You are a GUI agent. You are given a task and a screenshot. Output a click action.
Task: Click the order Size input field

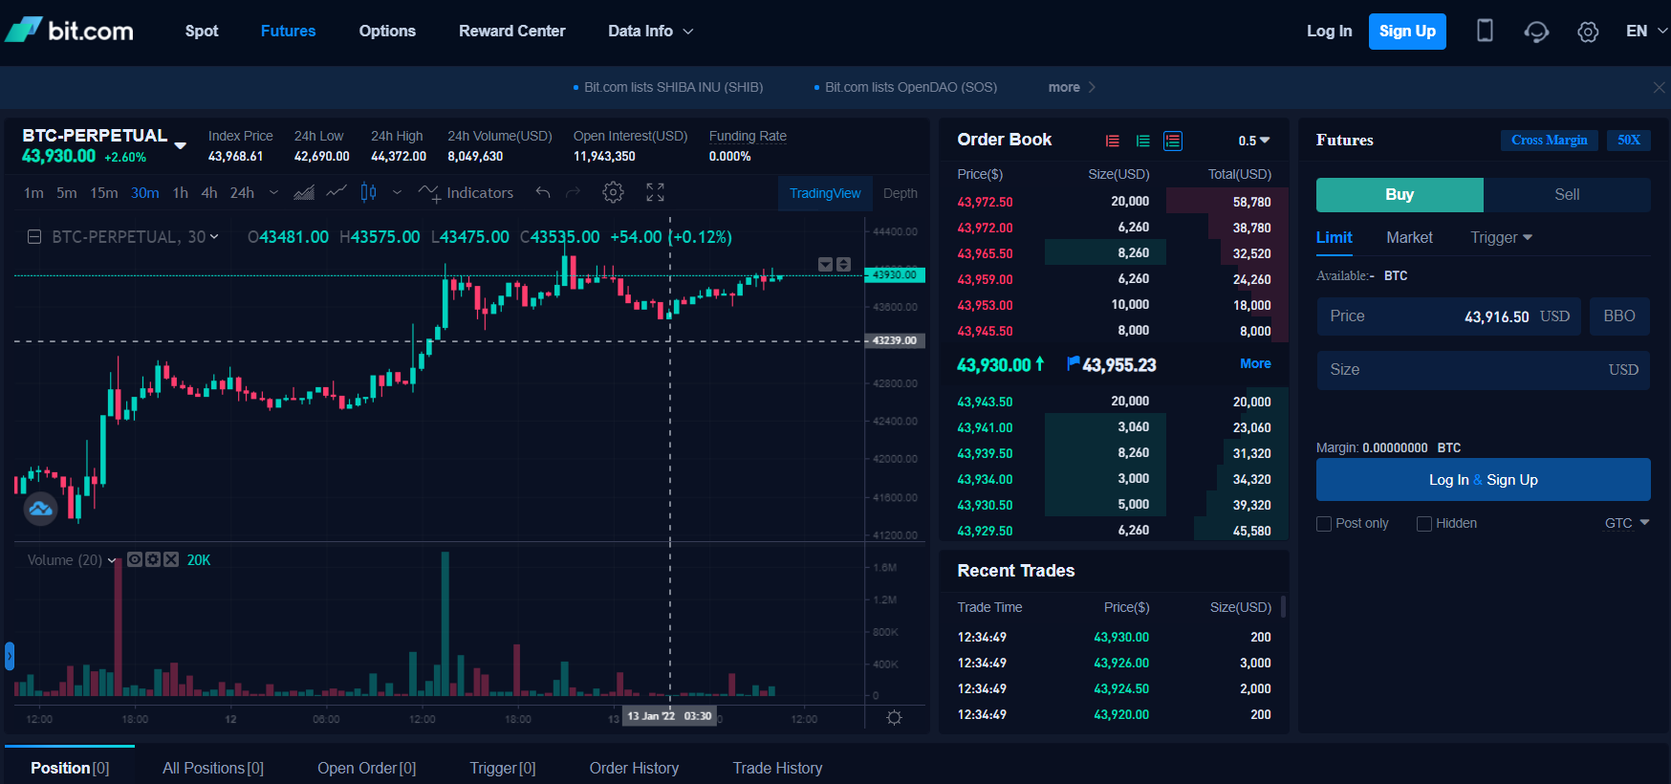pos(1463,370)
